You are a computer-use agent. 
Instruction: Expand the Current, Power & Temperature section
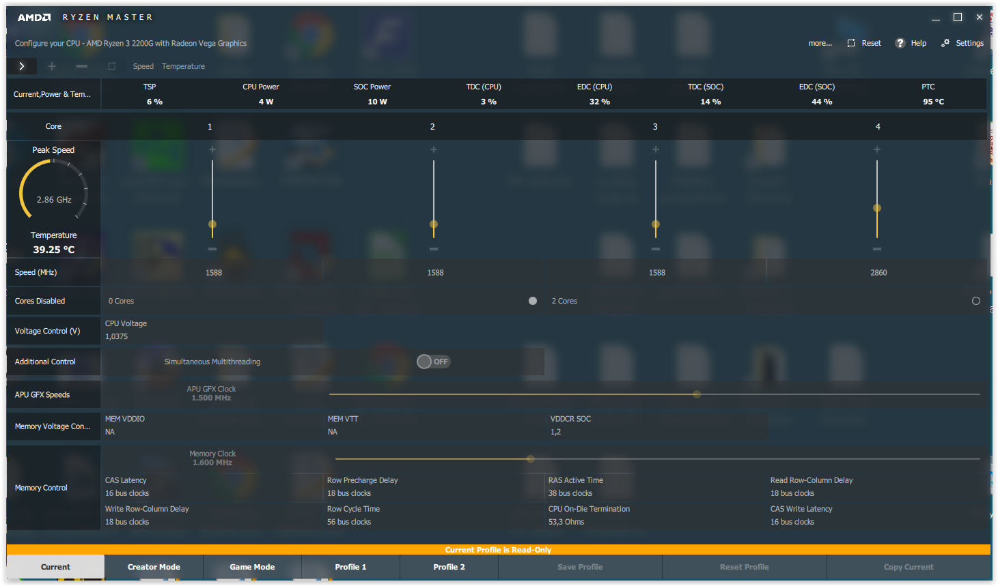[x=53, y=94]
